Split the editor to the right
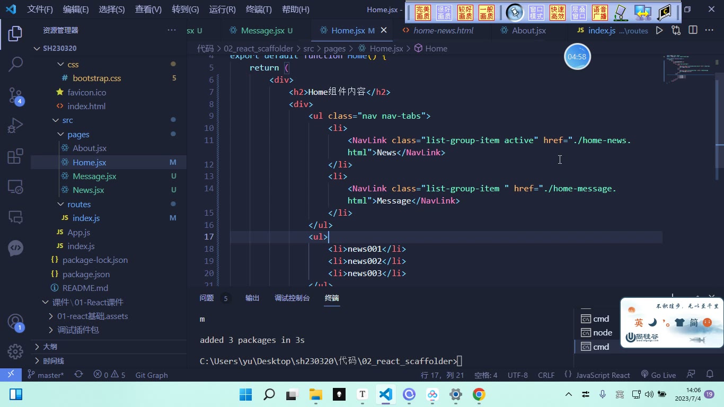This screenshot has height=407, width=724. pos(693,31)
